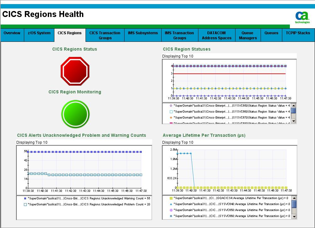Click the SYSVC650 Average Lifetime purple legend marker
The width and height of the screenshot is (315, 228).
click(x=171, y=210)
